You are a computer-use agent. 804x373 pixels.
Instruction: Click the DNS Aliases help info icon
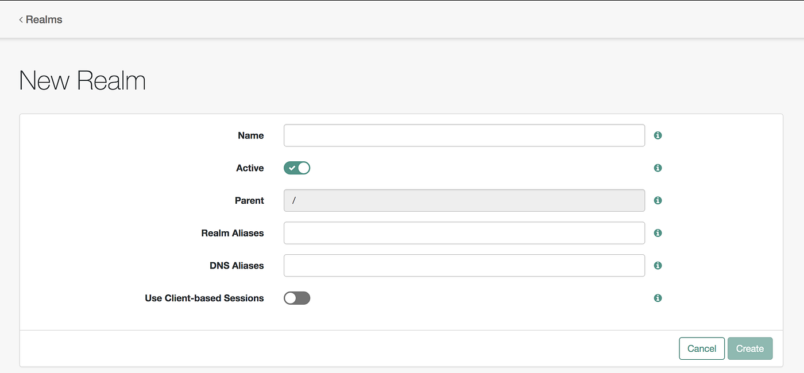(658, 266)
